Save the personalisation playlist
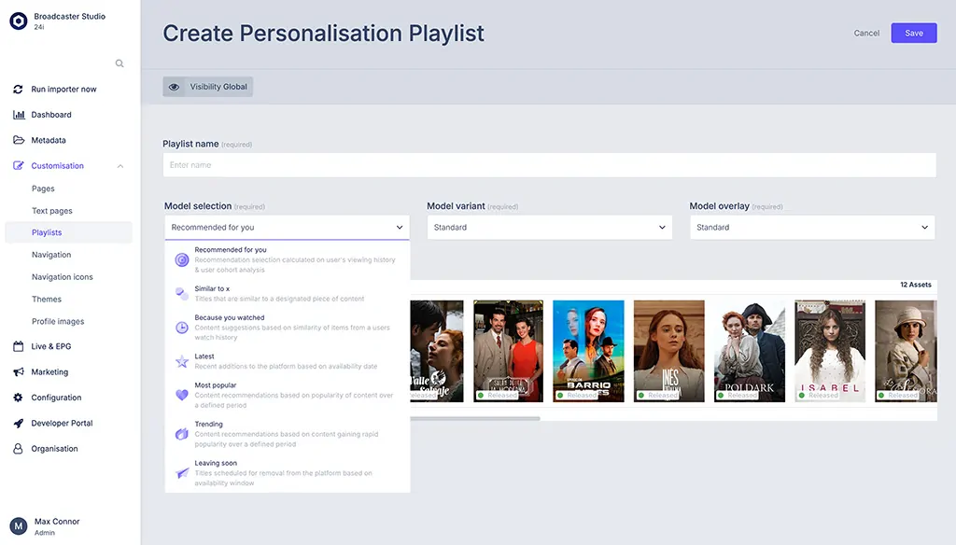The height and width of the screenshot is (545, 956). click(x=913, y=34)
